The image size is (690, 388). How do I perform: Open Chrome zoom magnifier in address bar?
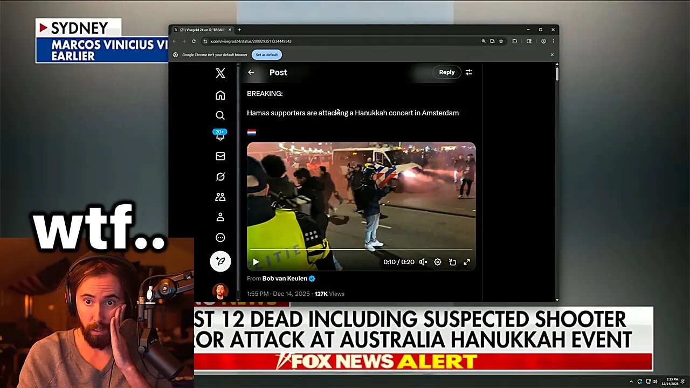tap(484, 41)
